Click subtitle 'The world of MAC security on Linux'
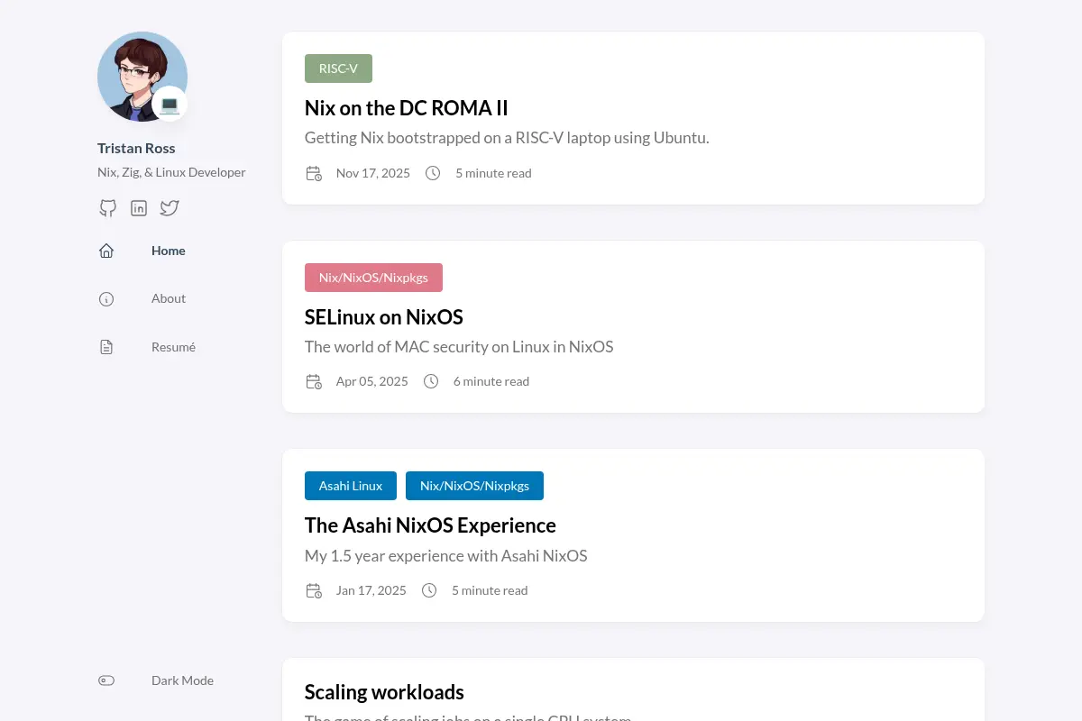This screenshot has height=721, width=1082. 459,347
